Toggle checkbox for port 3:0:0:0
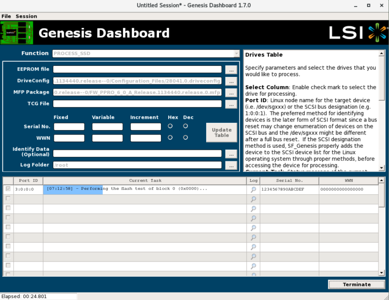The width and height of the screenshot is (389, 300). [x=8, y=189]
